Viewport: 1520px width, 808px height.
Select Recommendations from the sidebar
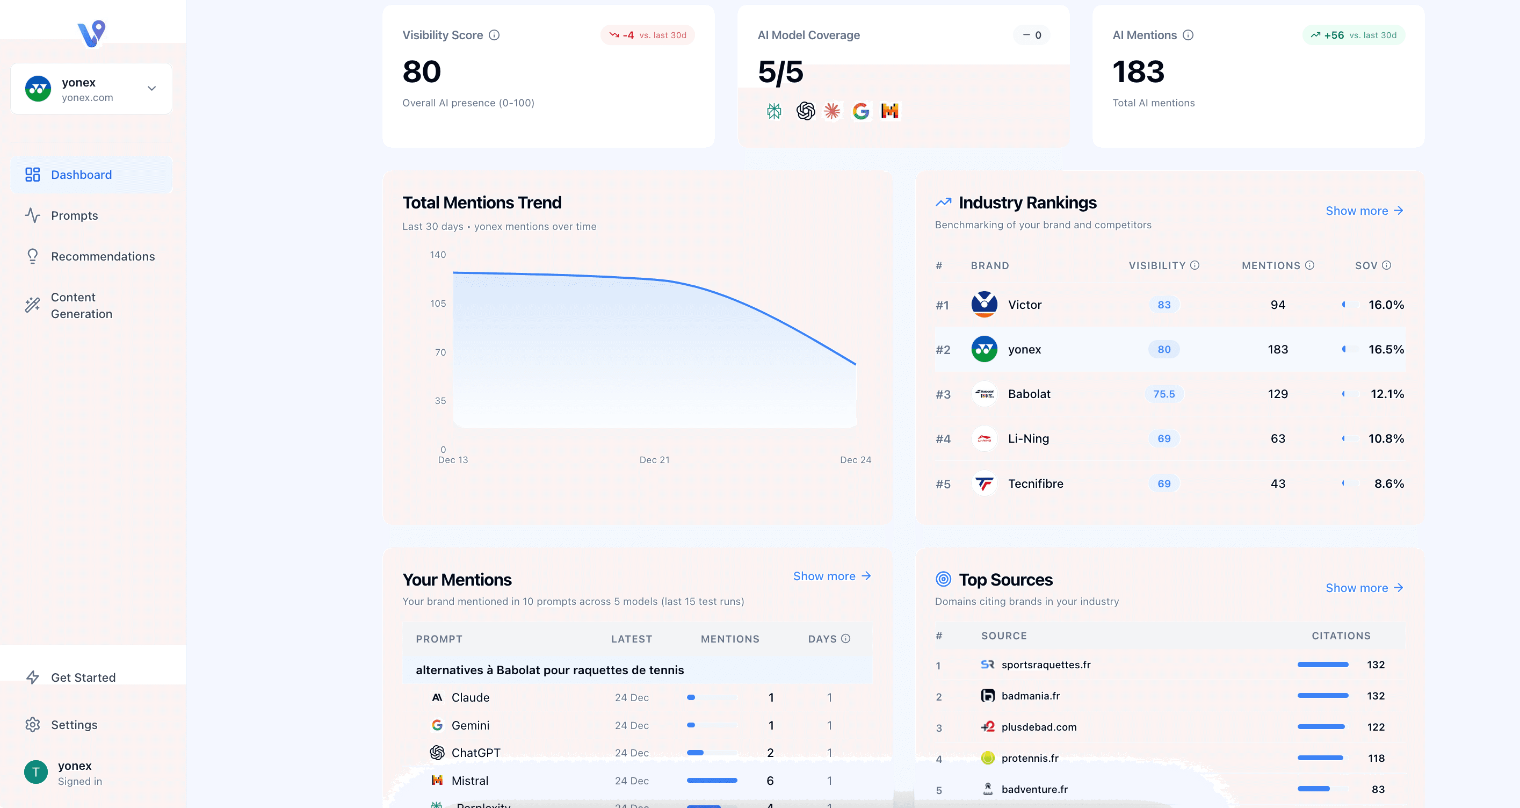pos(102,256)
